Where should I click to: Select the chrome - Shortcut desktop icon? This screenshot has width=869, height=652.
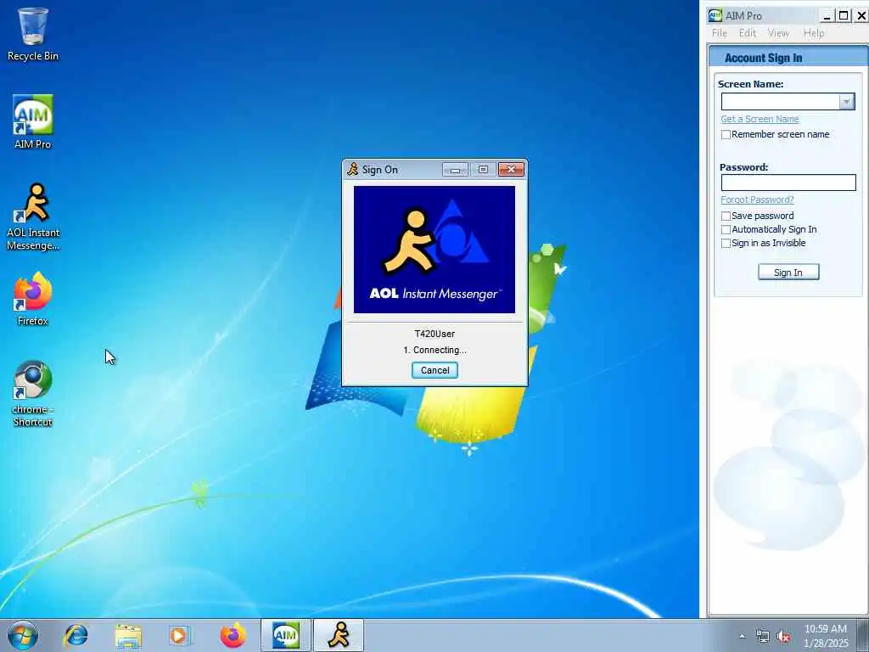[33, 394]
